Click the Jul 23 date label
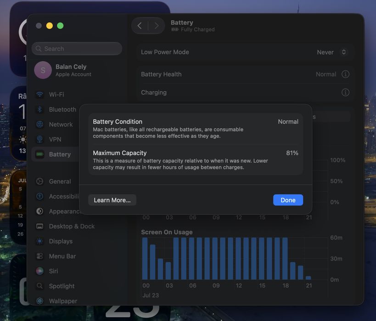Image resolution: width=376 pixels, height=321 pixels. (151, 295)
